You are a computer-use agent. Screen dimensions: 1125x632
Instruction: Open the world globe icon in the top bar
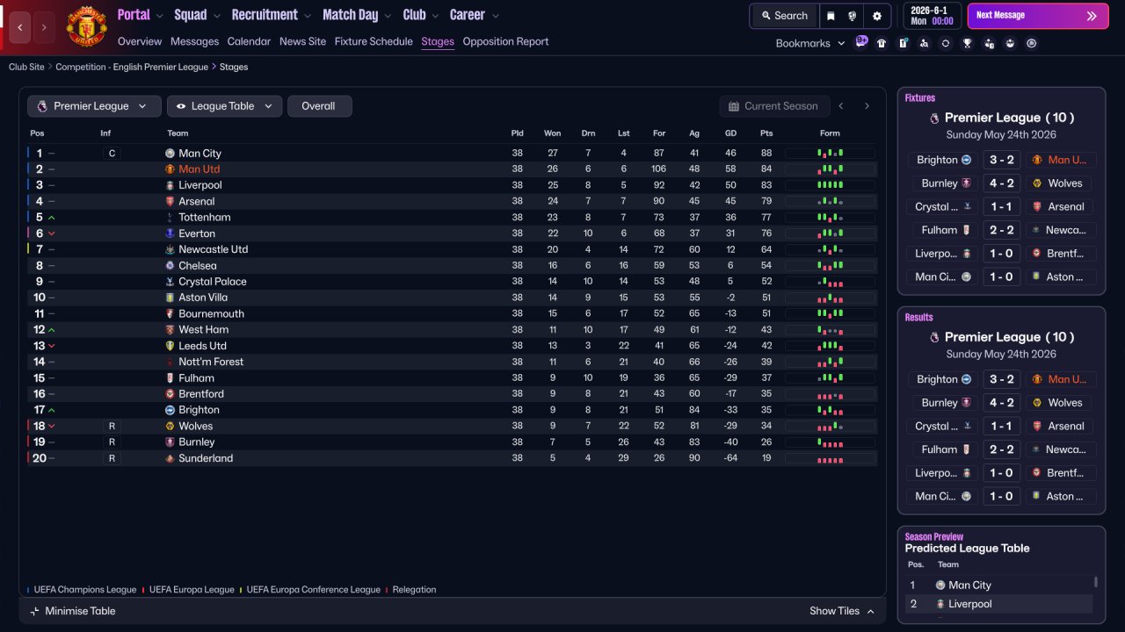[x=853, y=16]
